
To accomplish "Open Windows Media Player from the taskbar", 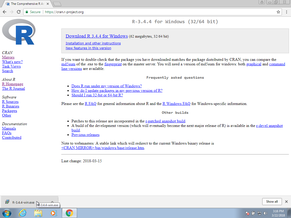I will (53, 213).
